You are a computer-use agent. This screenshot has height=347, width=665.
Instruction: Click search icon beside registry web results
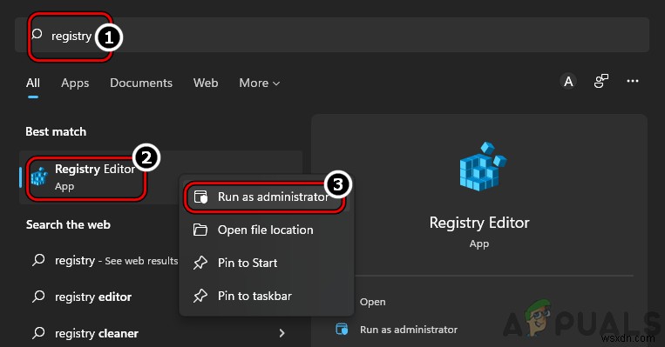38,259
